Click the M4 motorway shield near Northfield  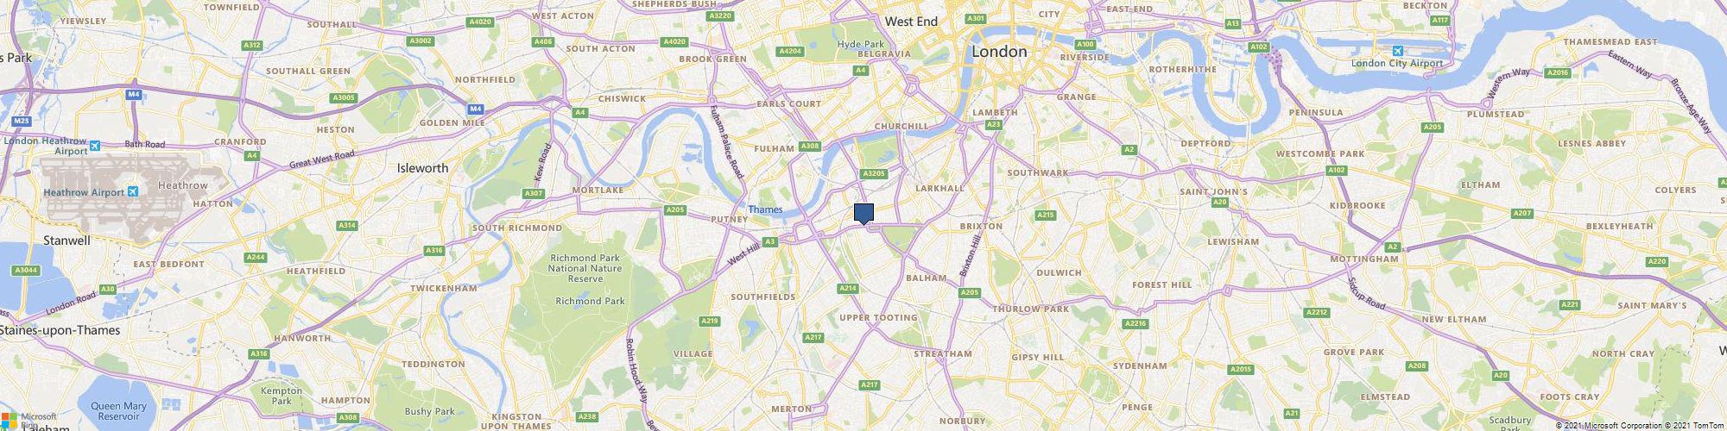[x=475, y=109]
